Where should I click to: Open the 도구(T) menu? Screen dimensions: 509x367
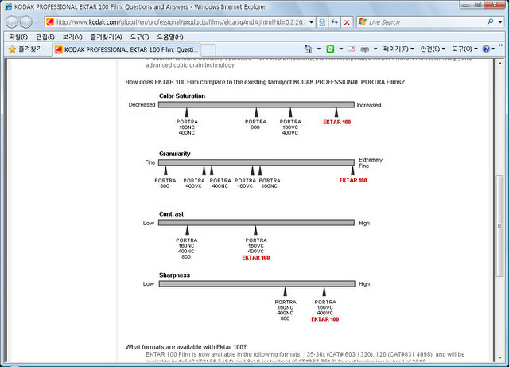click(x=140, y=37)
